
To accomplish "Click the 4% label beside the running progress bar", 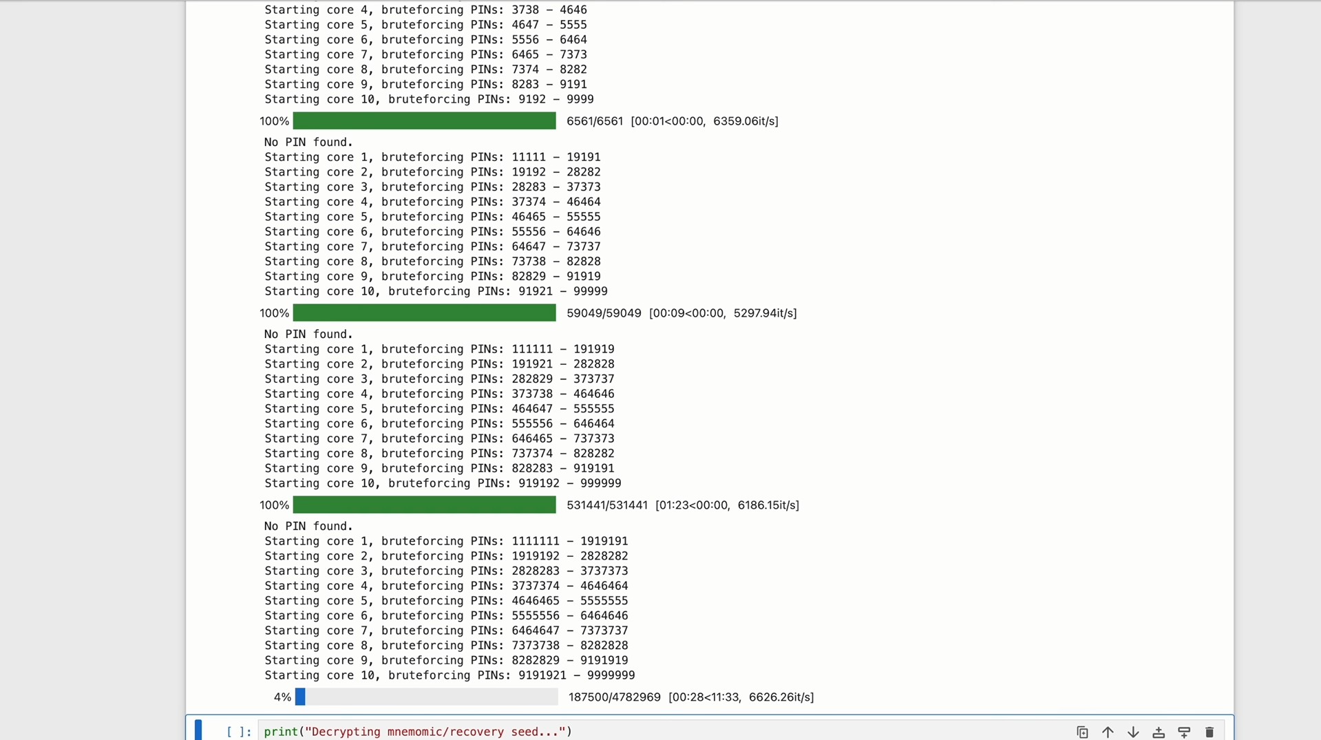I will [x=282, y=697].
